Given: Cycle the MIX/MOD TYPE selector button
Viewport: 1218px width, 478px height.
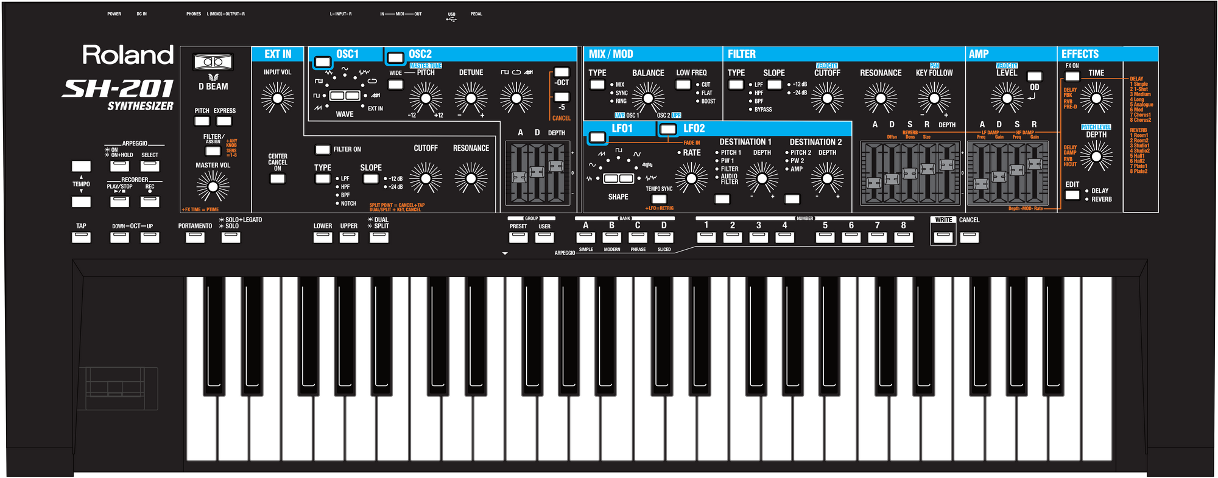Looking at the screenshot, I should [597, 85].
